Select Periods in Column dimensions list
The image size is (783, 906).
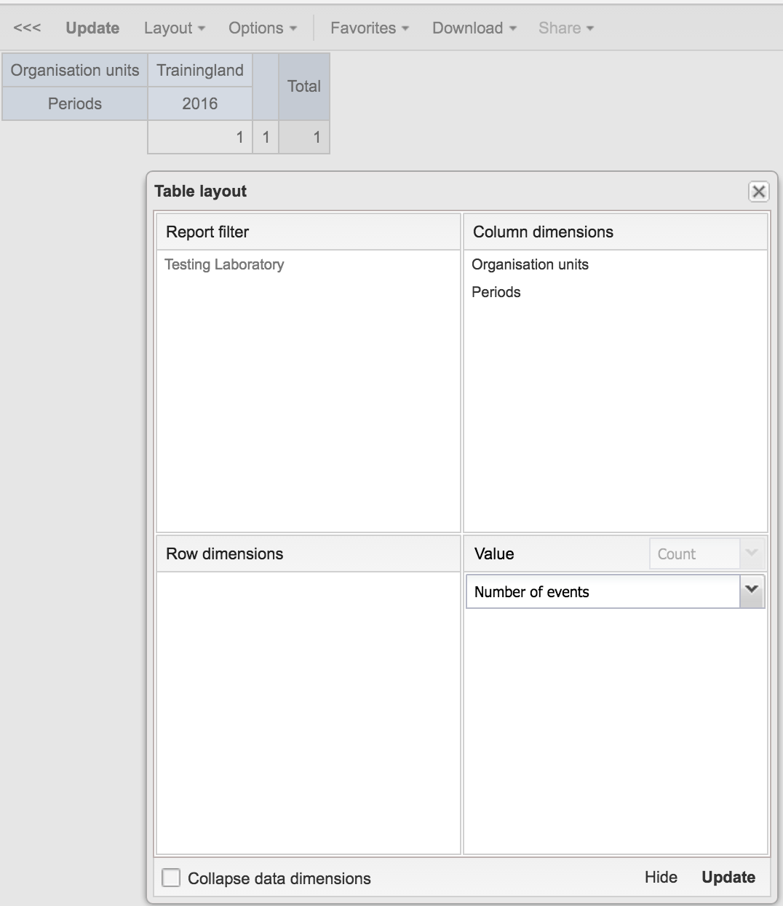tap(496, 292)
